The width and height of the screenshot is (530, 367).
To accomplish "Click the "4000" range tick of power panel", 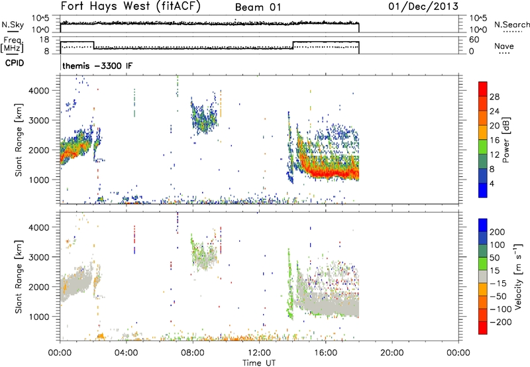I will (x=39, y=91).
